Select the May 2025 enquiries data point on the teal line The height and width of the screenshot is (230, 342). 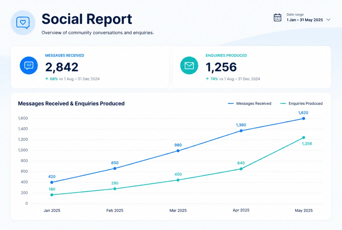pos(304,137)
